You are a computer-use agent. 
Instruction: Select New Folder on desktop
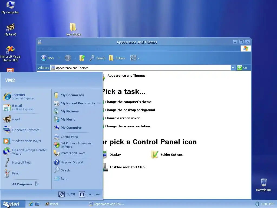(74, 29)
